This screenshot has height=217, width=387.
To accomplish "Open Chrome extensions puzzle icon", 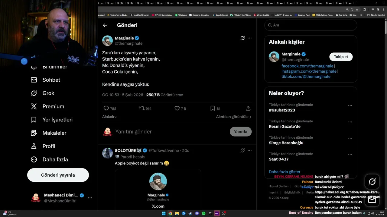I will 365,9.
